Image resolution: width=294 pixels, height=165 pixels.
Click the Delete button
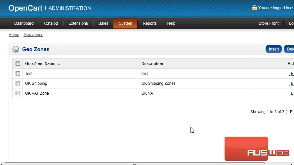(289, 49)
